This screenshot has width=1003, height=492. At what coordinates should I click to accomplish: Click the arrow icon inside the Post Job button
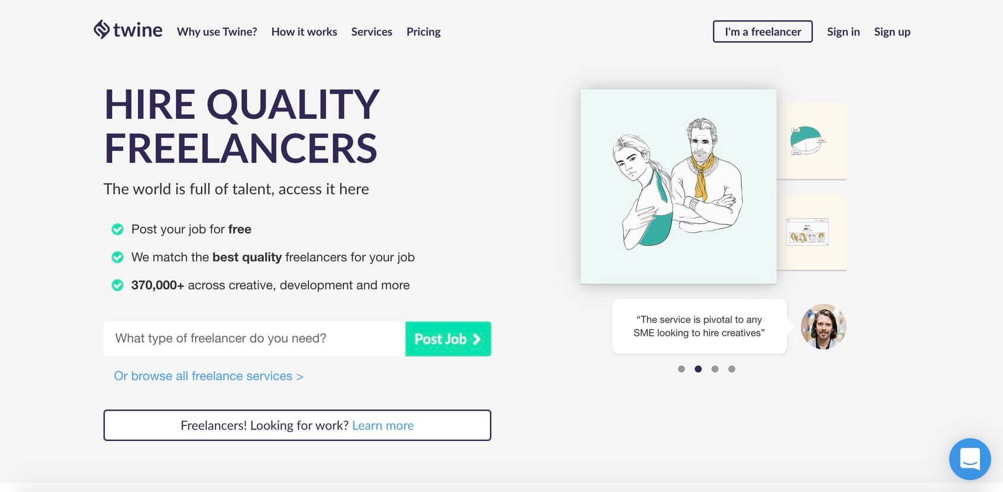475,339
